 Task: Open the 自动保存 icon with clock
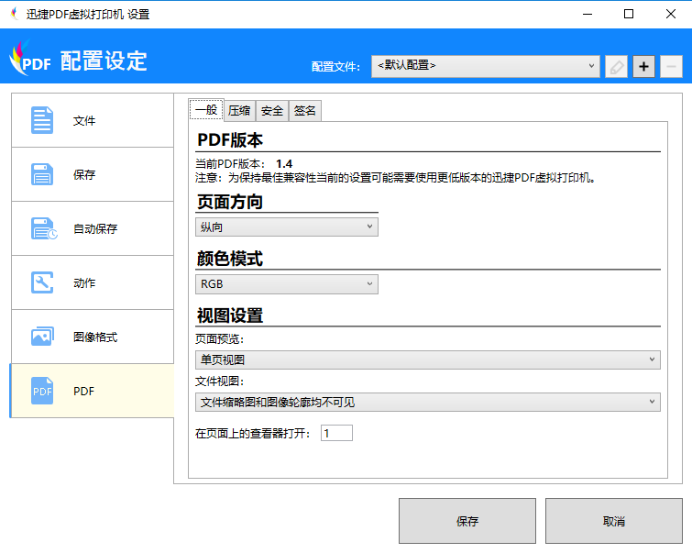44,228
